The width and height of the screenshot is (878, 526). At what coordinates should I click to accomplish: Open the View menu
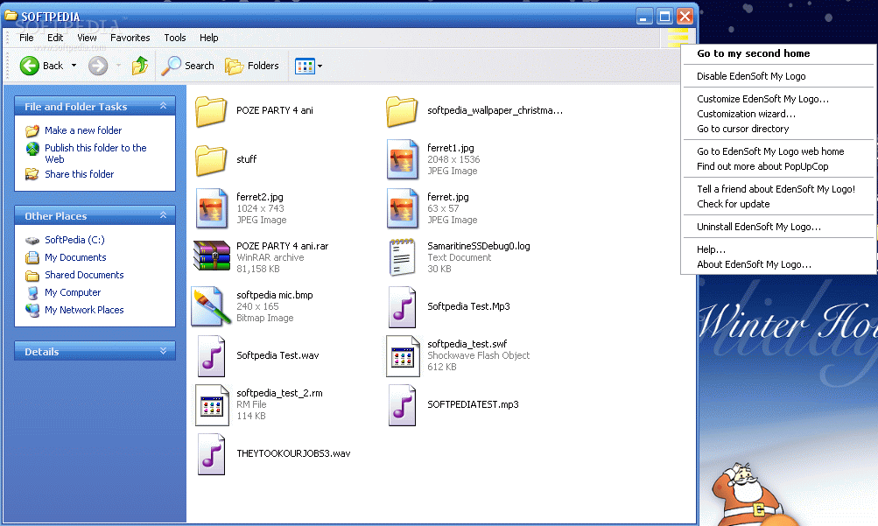[x=87, y=38]
